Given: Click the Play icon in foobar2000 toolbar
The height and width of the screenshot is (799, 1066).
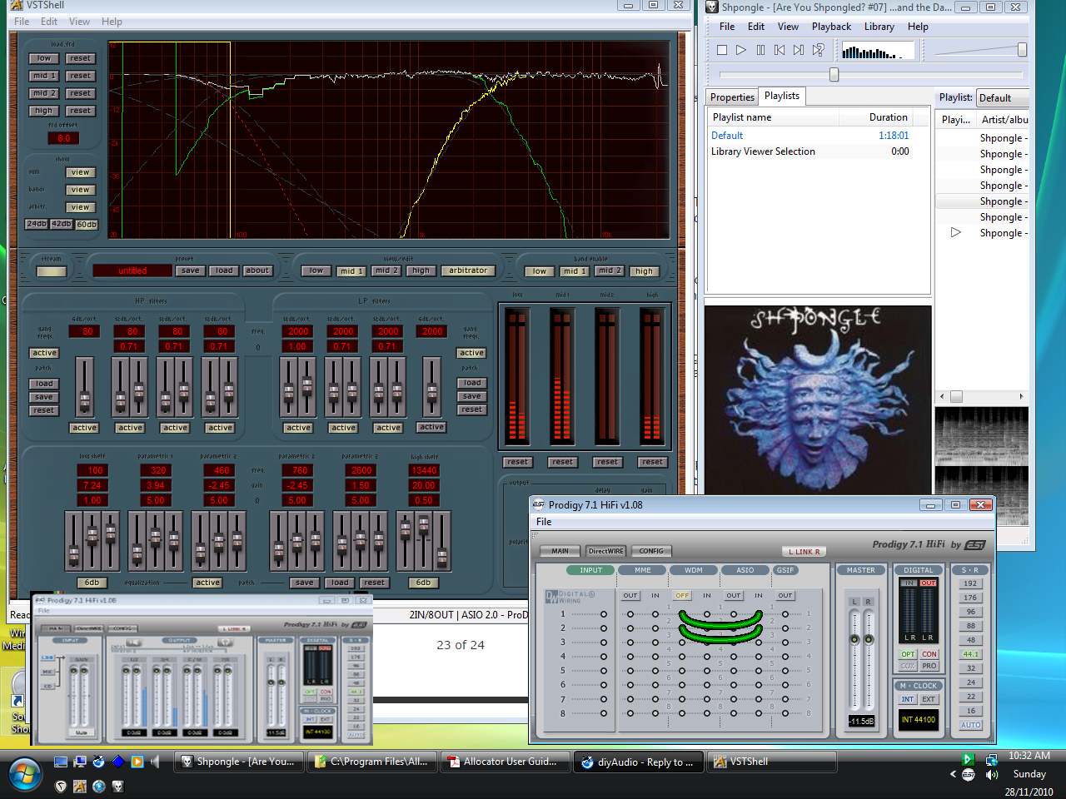Looking at the screenshot, I should [x=741, y=50].
